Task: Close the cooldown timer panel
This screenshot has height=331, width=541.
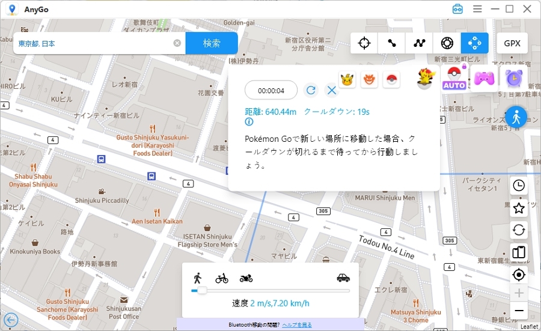Action: tap(331, 90)
